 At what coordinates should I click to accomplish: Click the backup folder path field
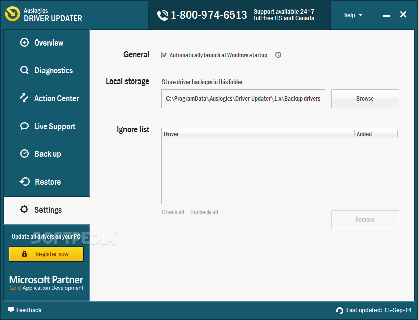[x=243, y=99]
